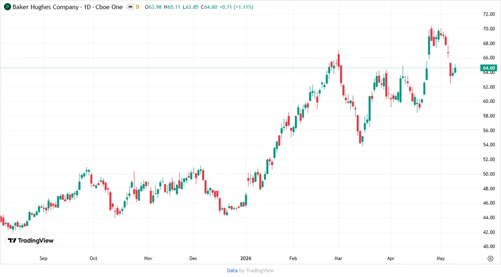
Task: Click the orange D delayed-data indicator
Action: 137,7
